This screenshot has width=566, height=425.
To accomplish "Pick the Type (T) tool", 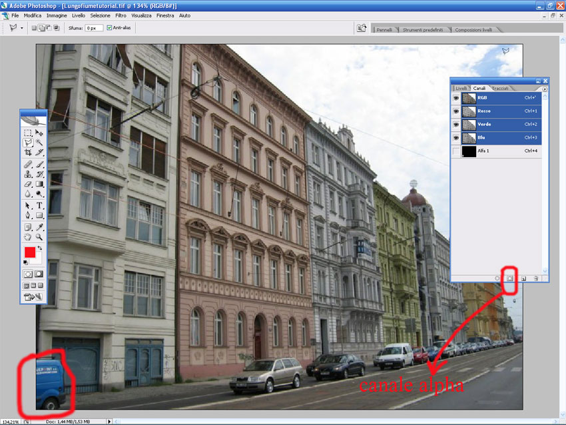I will pyautogui.click(x=39, y=205).
